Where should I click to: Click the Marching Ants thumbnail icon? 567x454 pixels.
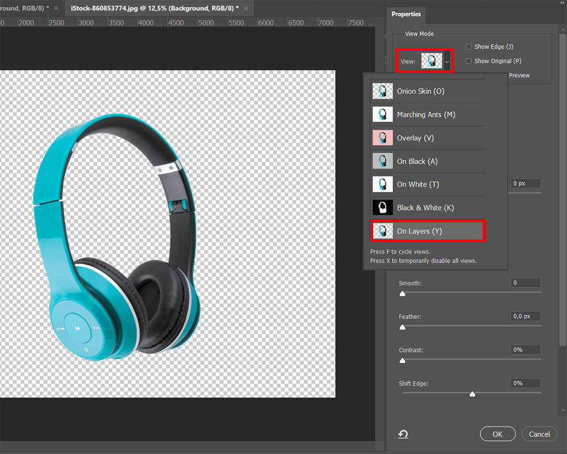[383, 114]
